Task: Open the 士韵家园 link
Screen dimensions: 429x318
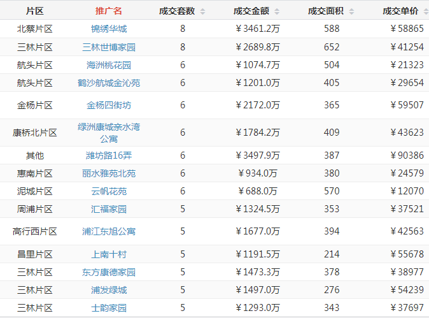Action: (109, 308)
